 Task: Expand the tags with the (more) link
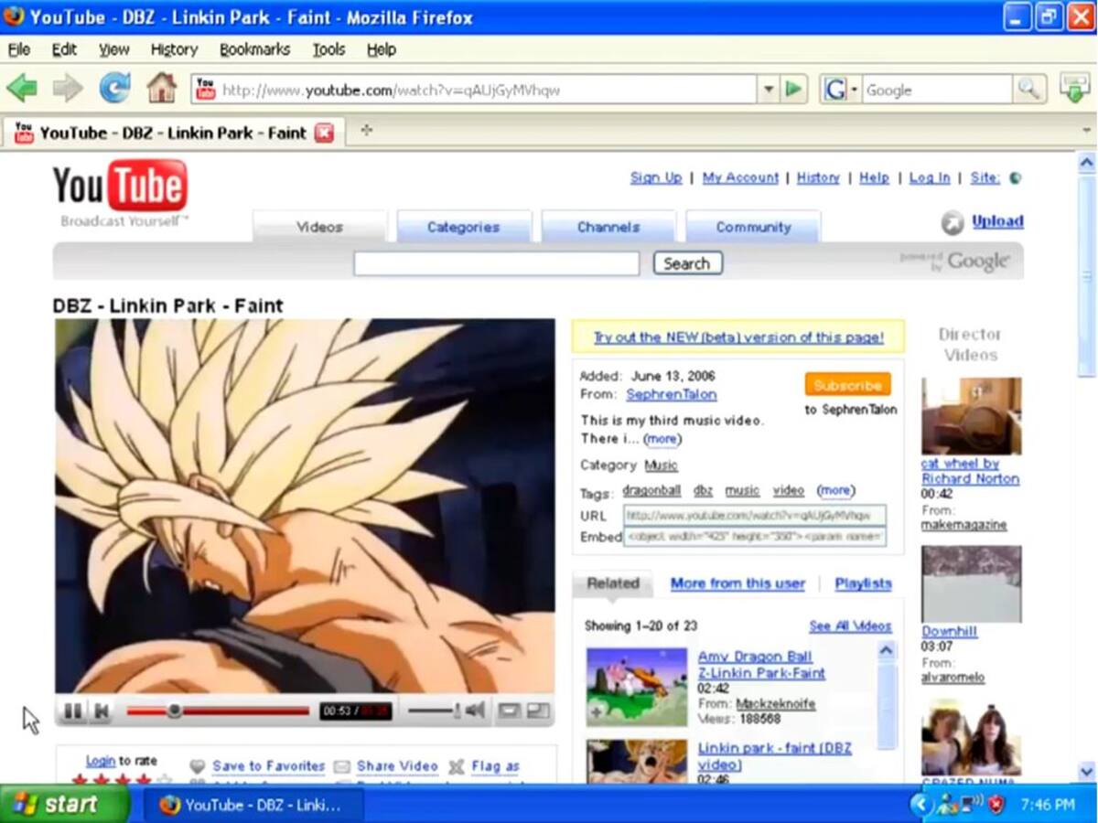[x=835, y=491]
